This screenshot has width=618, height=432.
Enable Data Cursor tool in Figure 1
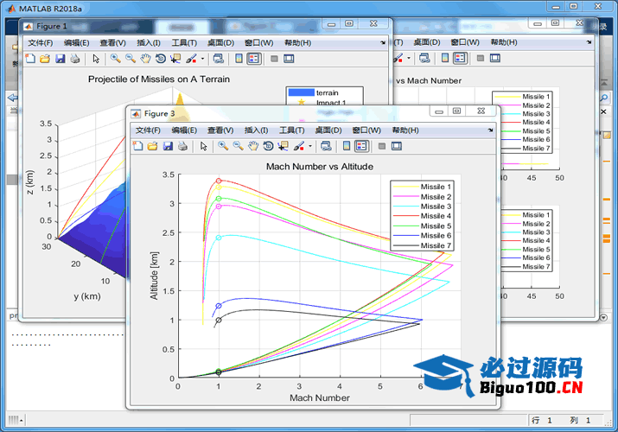pos(175,59)
